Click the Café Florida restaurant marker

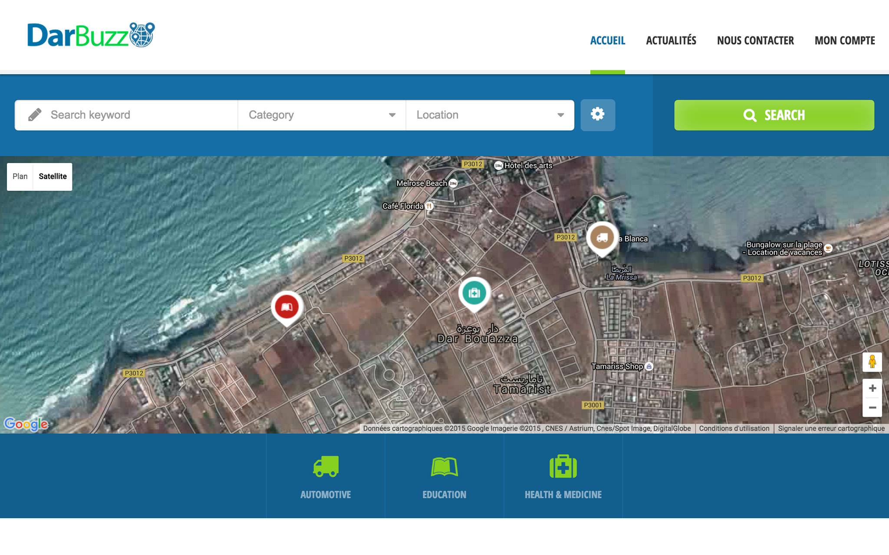[x=429, y=206]
